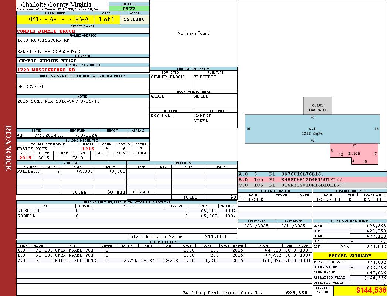Image resolution: width=388 pixels, height=296 pixels.
Task: Select the 90 WELL built-in row
Action: 126,216
